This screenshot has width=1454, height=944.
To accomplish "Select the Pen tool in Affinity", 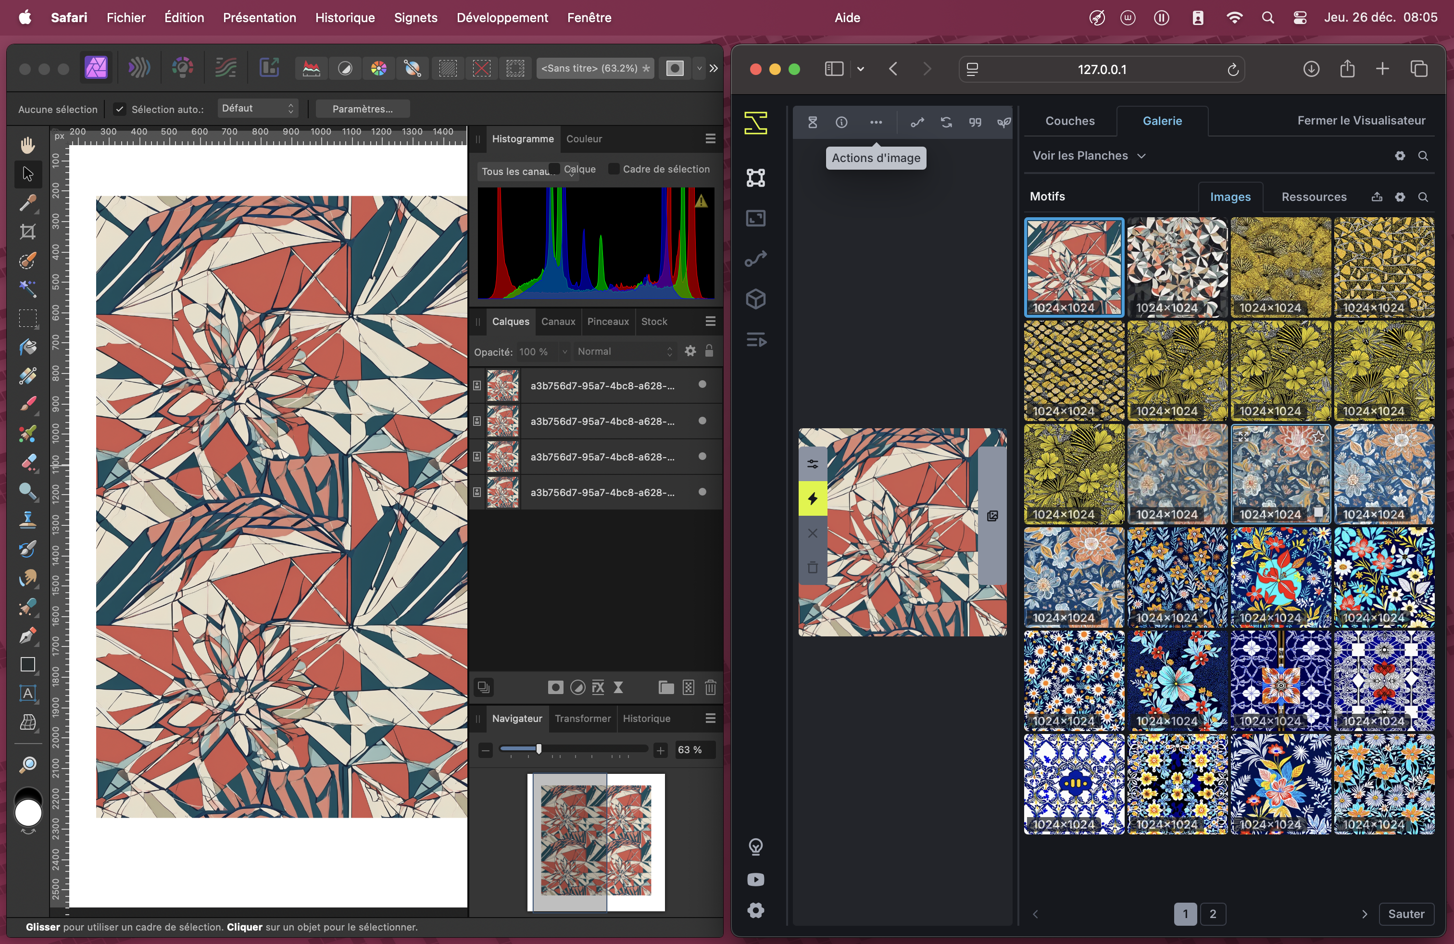I will (27, 635).
